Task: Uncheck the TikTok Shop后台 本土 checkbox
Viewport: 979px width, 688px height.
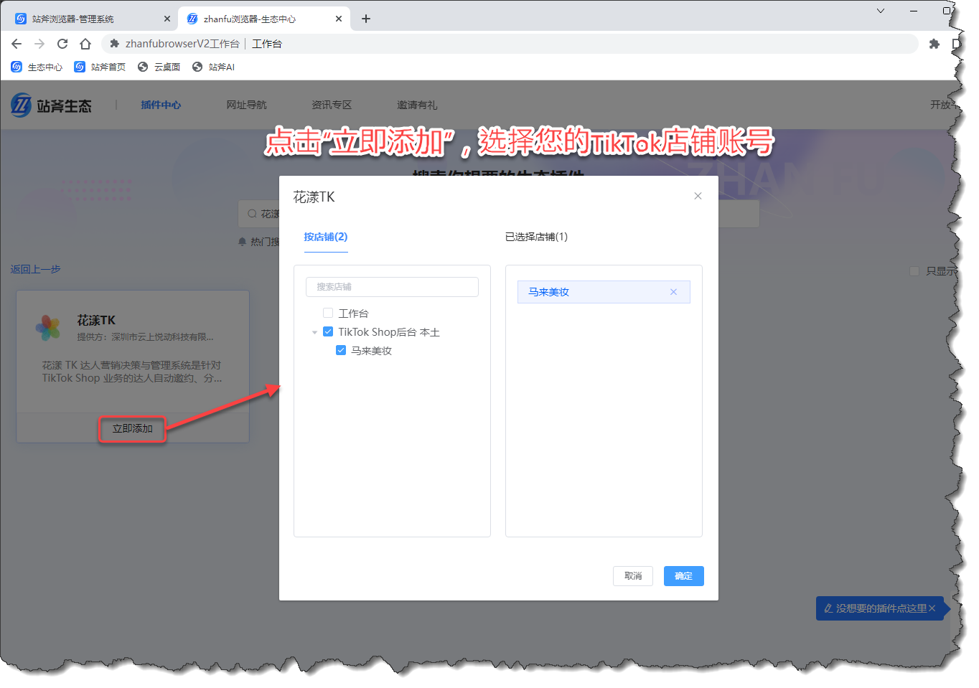Action: 328,331
